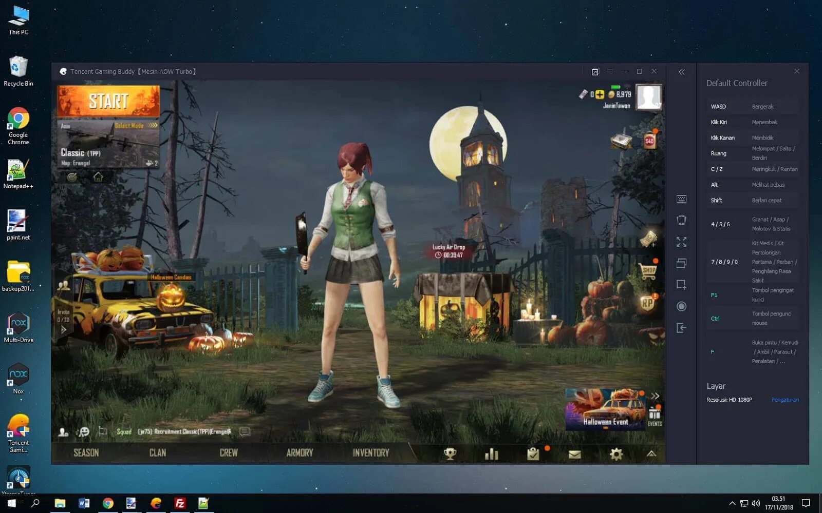Viewport: 822px width, 513px height.
Task: Open game settings gear icon
Action: point(616,453)
